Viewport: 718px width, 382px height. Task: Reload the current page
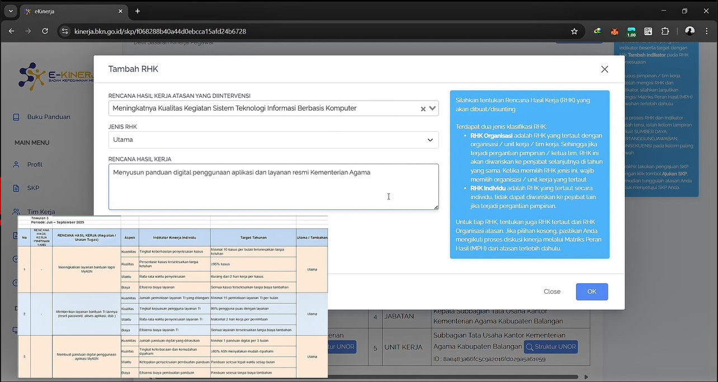coord(45,31)
